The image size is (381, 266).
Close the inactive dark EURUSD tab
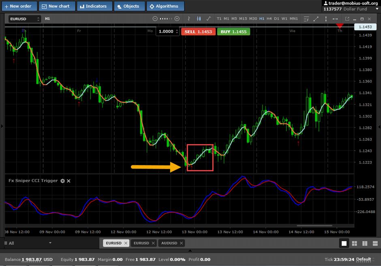(153, 243)
